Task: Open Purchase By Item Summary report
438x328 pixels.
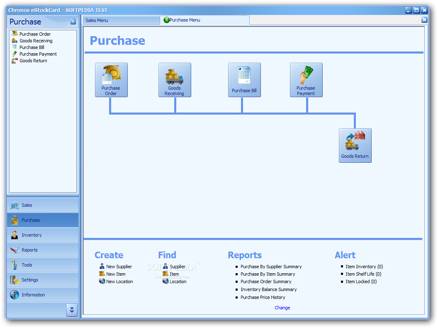Action: [268, 274]
